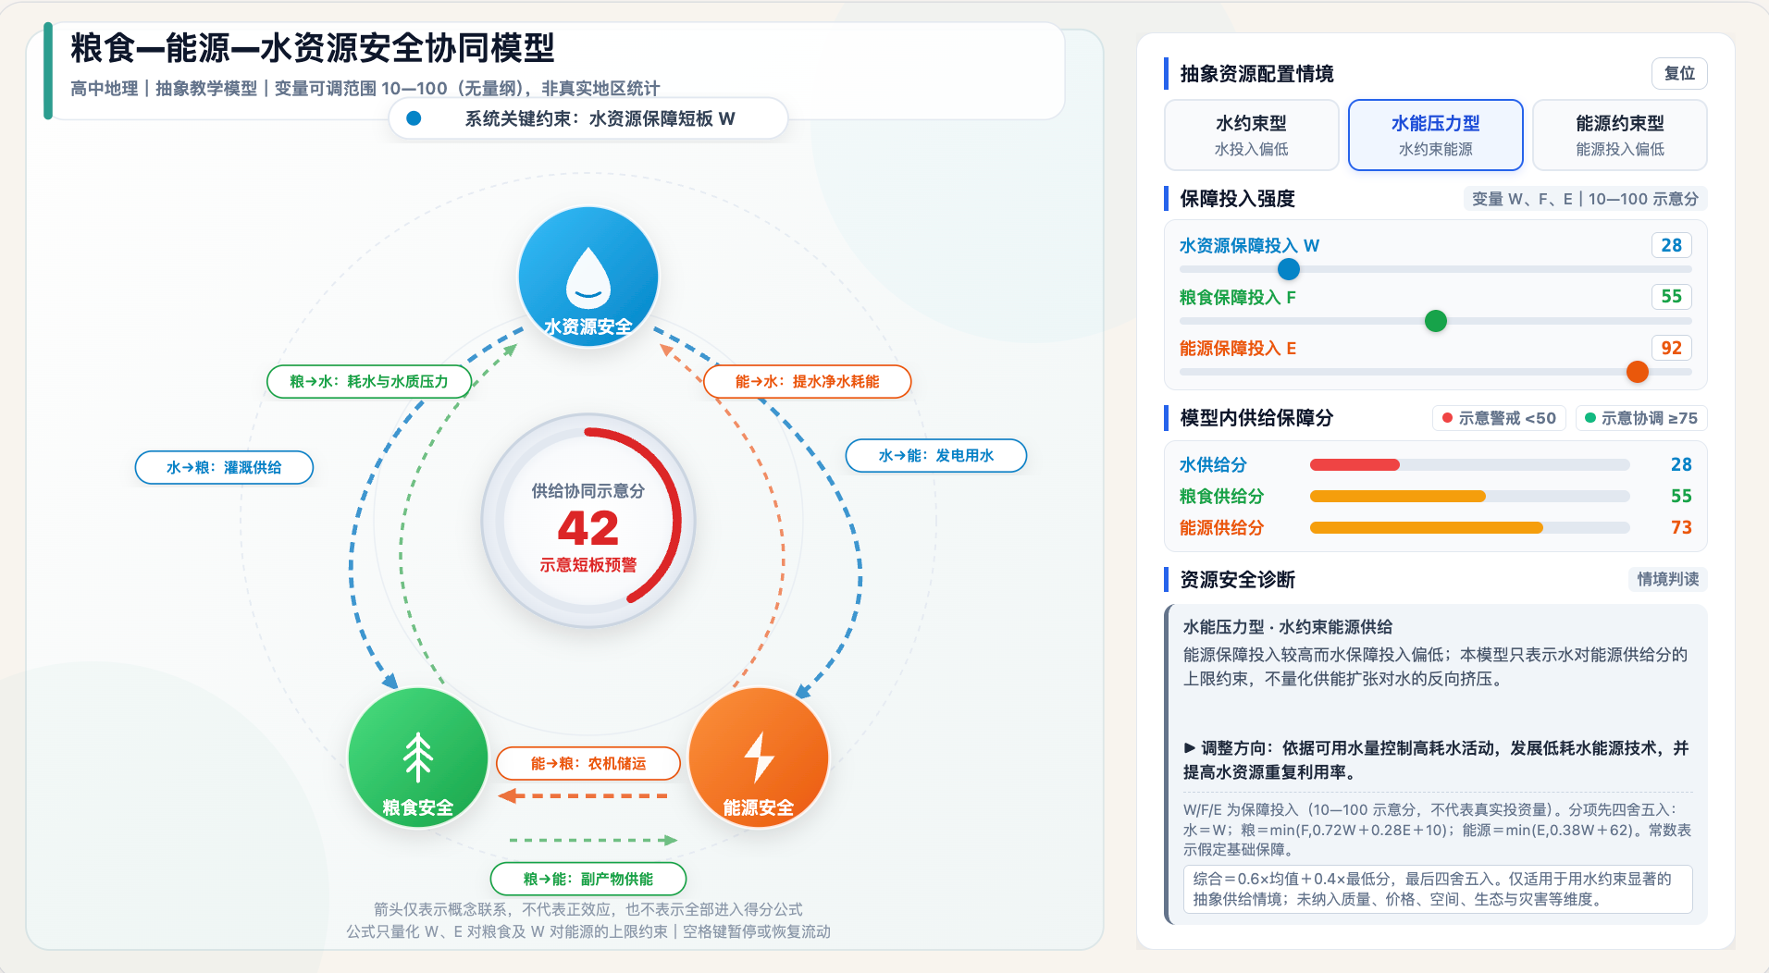Click the 粮食供给分 progress bar

pyautogui.click(x=1469, y=496)
